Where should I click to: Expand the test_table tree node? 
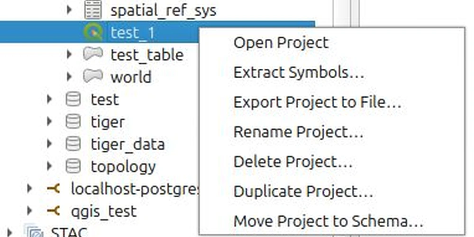click(x=69, y=55)
